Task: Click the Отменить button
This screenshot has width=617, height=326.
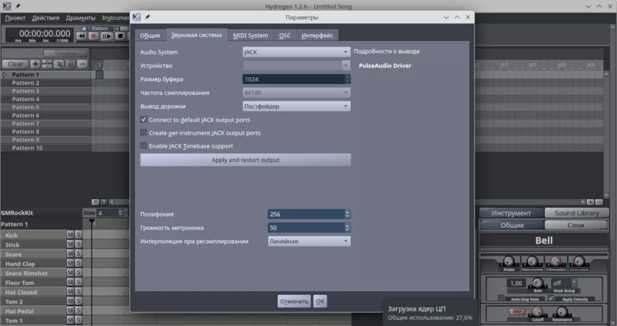Action: (x=294, y=301)
